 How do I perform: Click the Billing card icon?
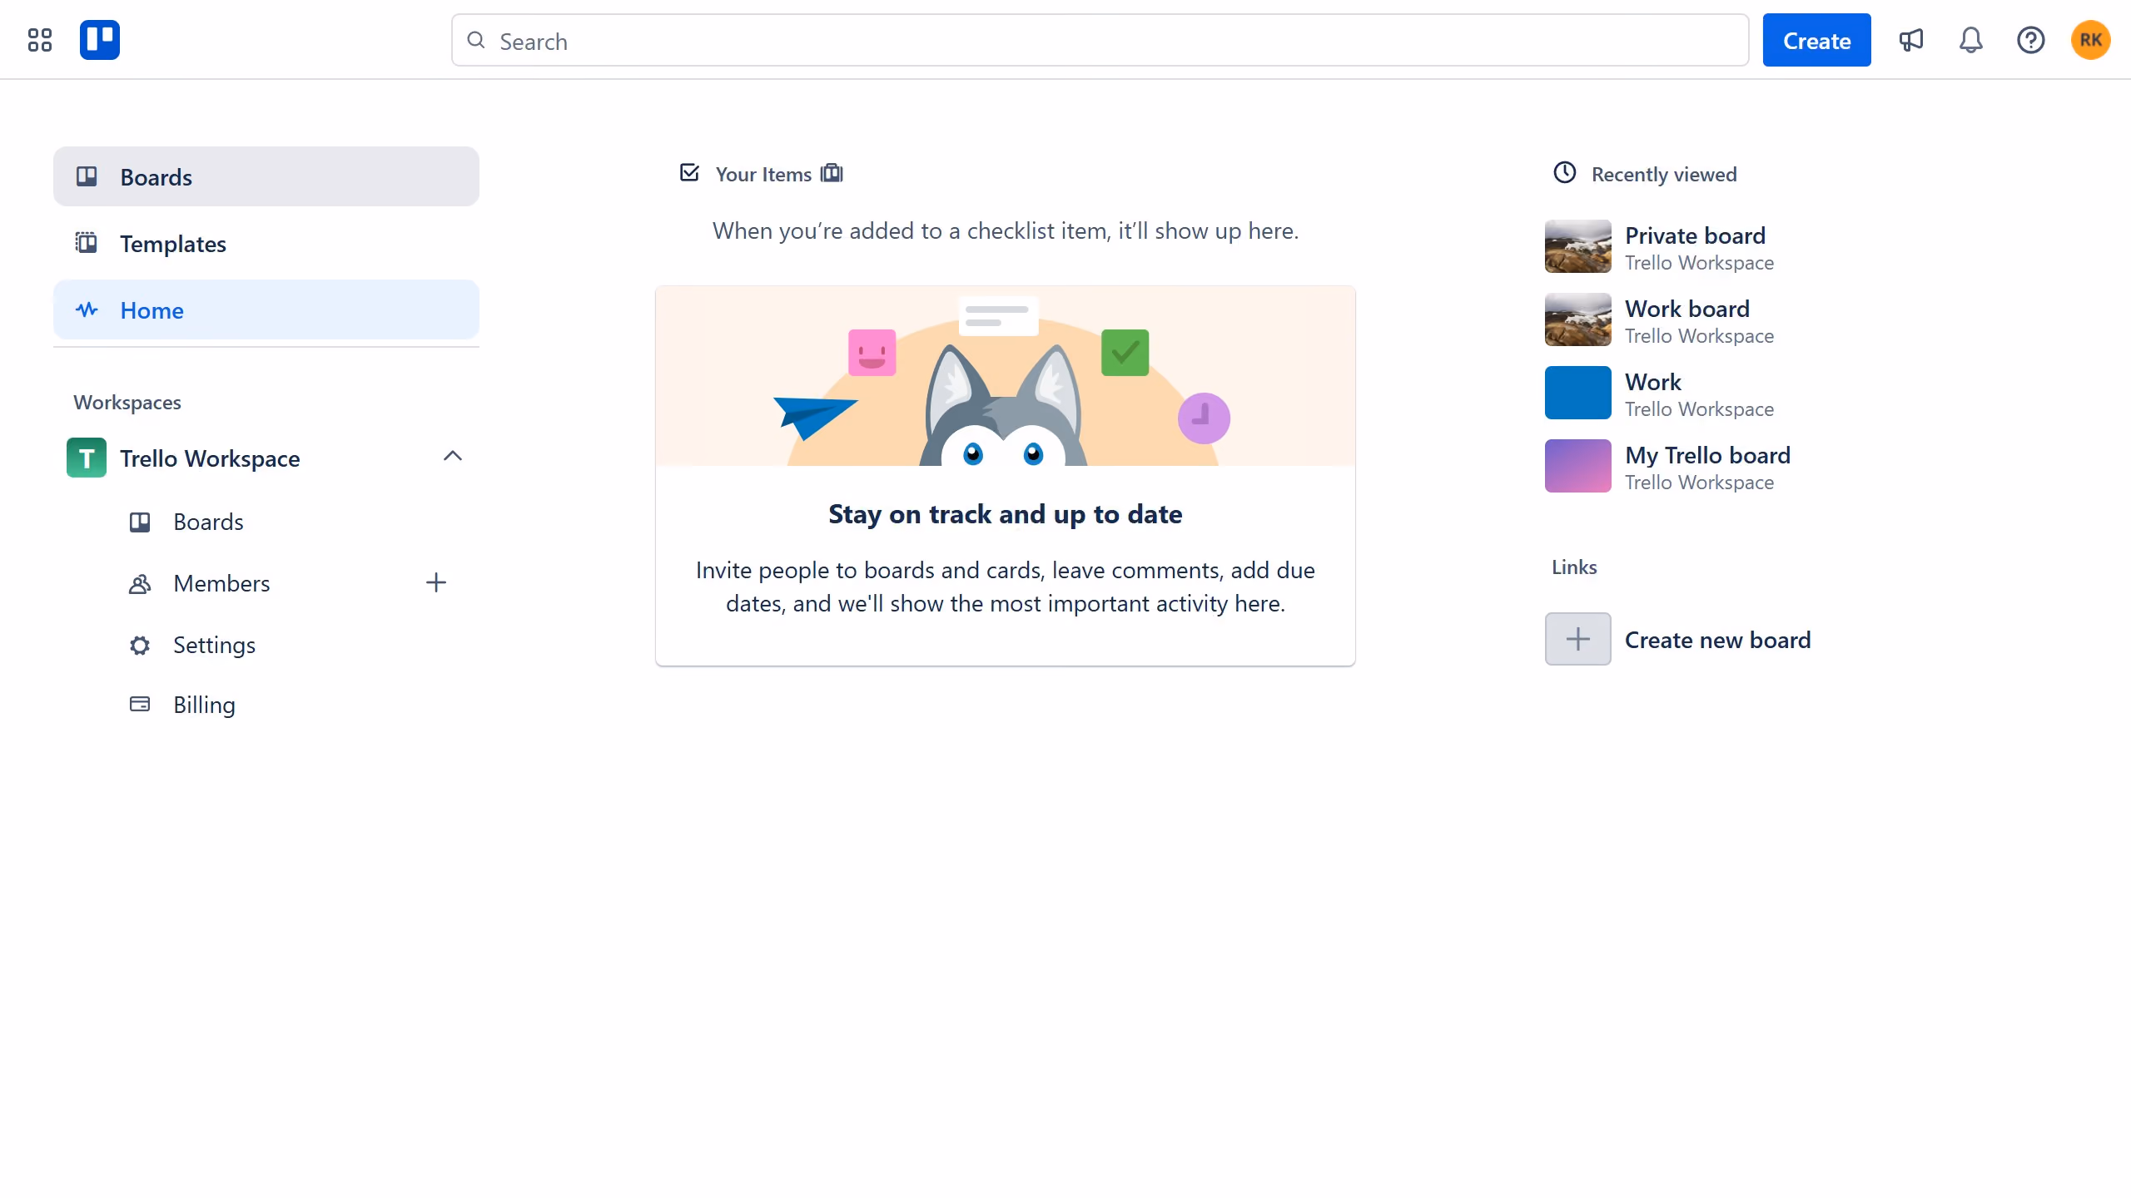click(x=140, y=705)
